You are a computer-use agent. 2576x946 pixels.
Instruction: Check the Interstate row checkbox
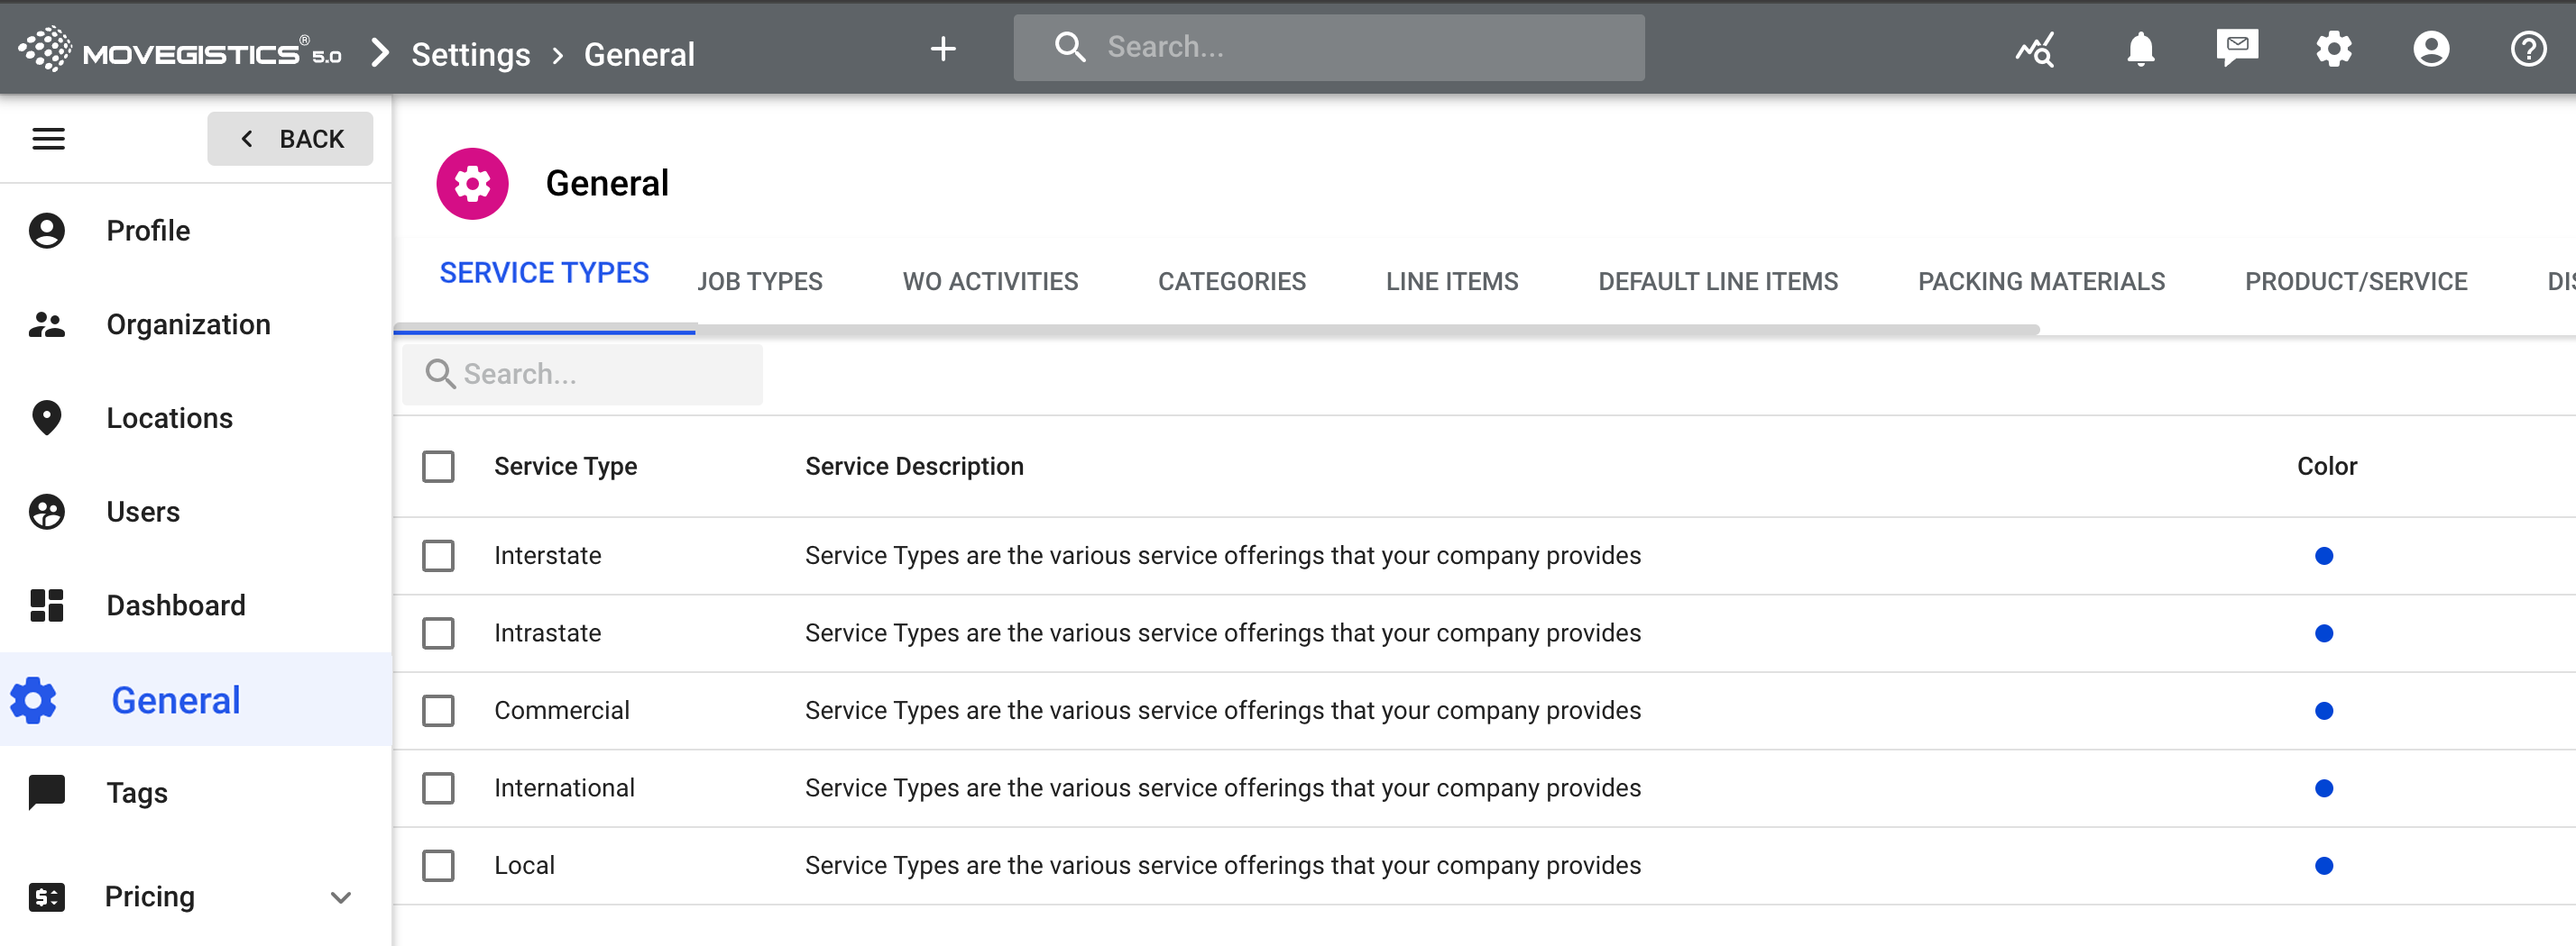pyautogui.click(x=438, y=555)
